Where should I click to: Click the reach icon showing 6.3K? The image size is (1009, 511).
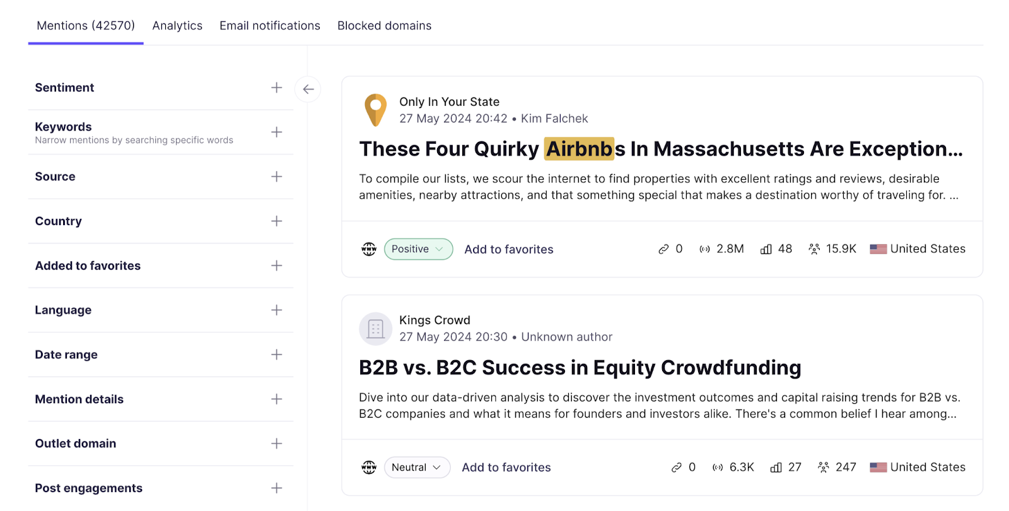(716, 467)
